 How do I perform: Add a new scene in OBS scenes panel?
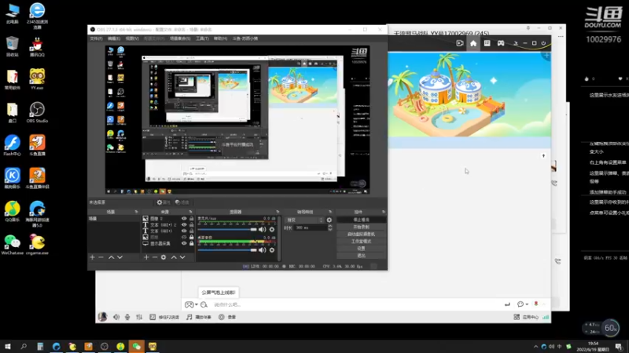(92, 257)
